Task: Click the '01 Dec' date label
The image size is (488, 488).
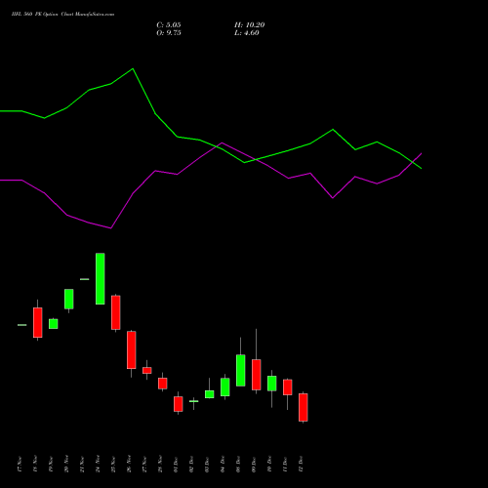Action: point(176,464)
